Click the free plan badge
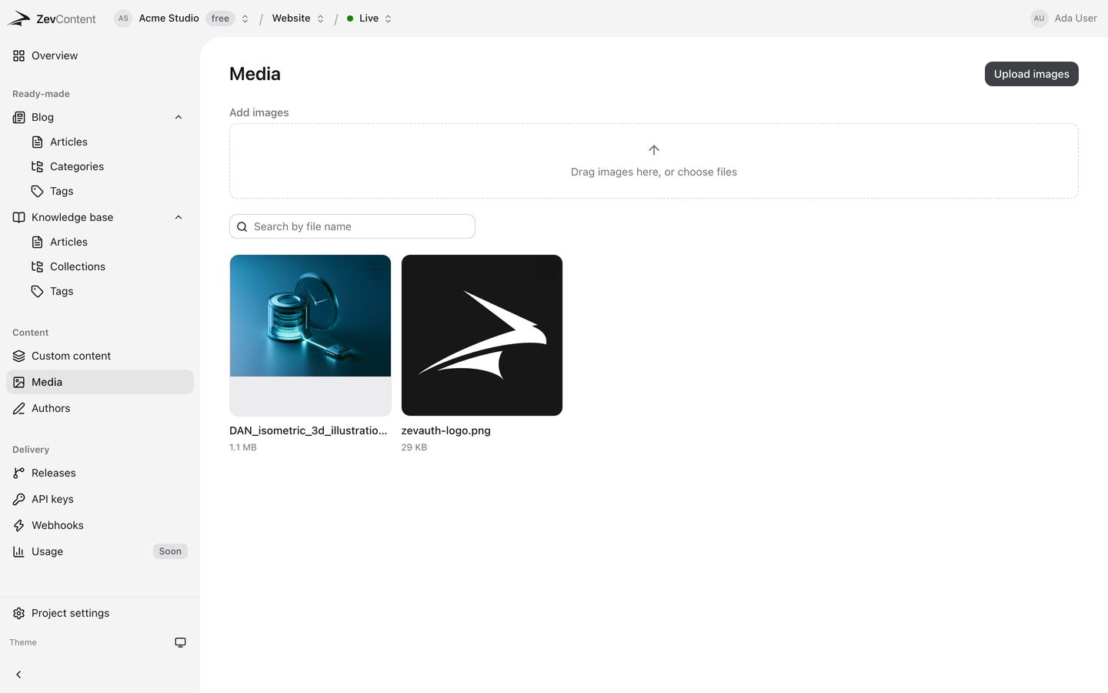Viewport: 1108px width, 693px height. click(220, 18)
